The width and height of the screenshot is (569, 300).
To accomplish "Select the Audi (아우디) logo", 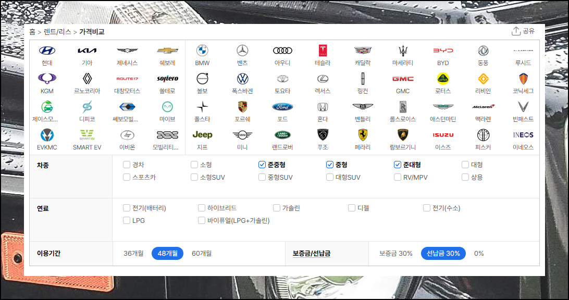I will pyautogui.click(x=282, y=51).
